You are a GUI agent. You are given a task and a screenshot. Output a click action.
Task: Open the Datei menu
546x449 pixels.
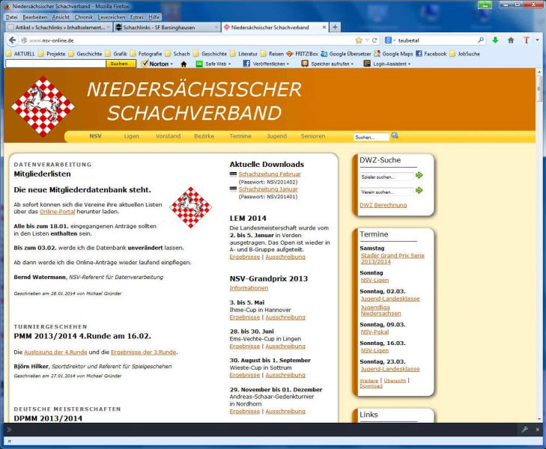pyautogui.click(x=11, y=17)
